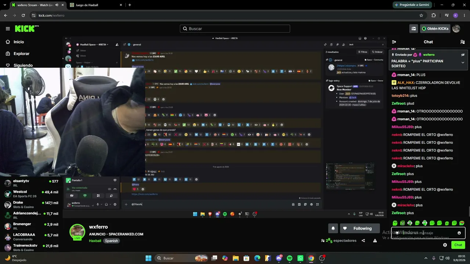The image size is (470, 264).
Task: Show hidden system tray icons
Action: click(x=426, y=258)
